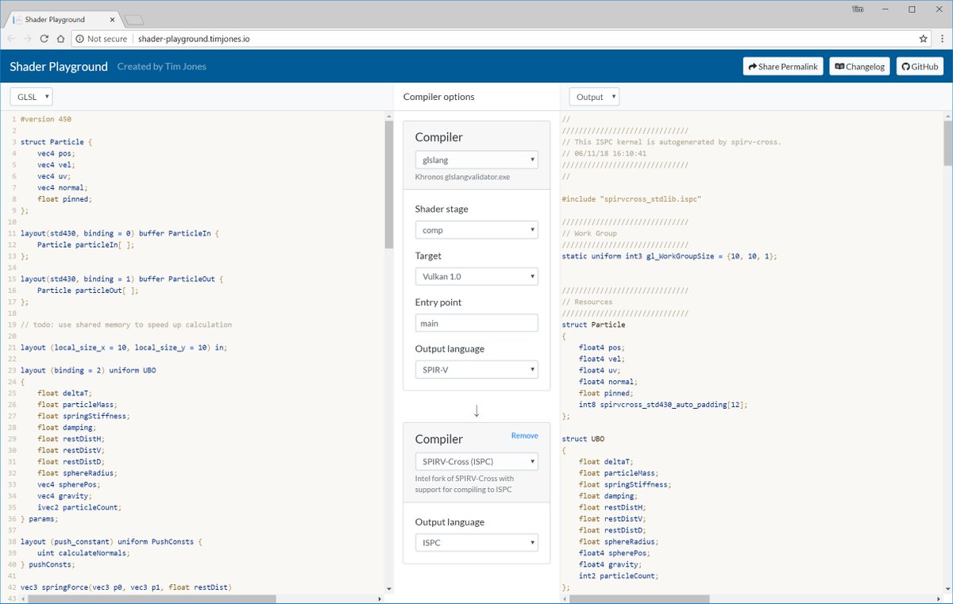This screenshot has height=604, width=953.
Task: Click 'int2 particleCount;' in output
Action: pyautogui.click(x=619, y=576)
